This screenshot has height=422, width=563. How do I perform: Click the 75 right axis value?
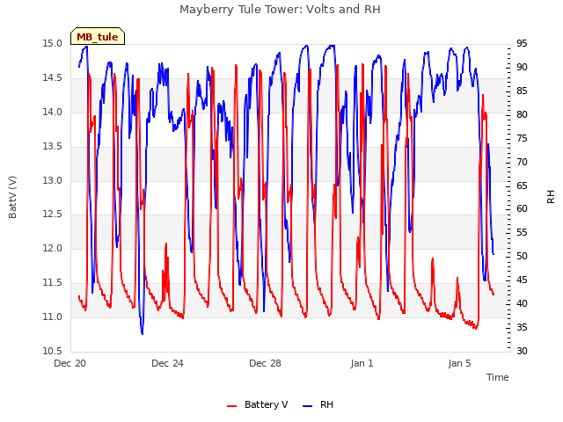[522, 138]
